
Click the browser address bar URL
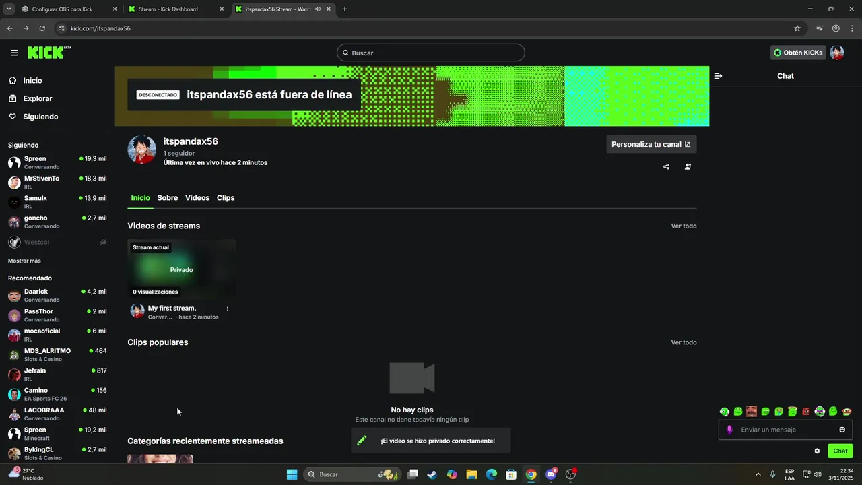(100, 28)
